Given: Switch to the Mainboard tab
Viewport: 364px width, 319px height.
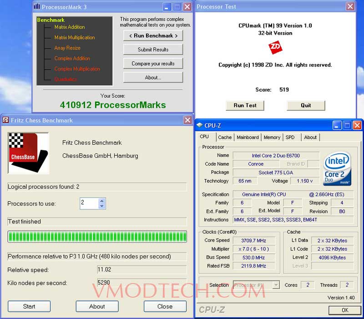Looking at the screenshot, I should [x=248, y=137].
